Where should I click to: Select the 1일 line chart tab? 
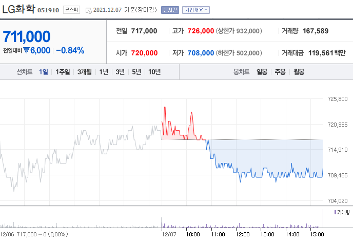pos(44,72)
